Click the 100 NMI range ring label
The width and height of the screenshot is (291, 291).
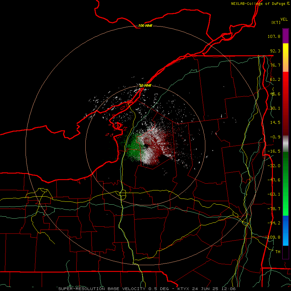click(x=145, y=26)
